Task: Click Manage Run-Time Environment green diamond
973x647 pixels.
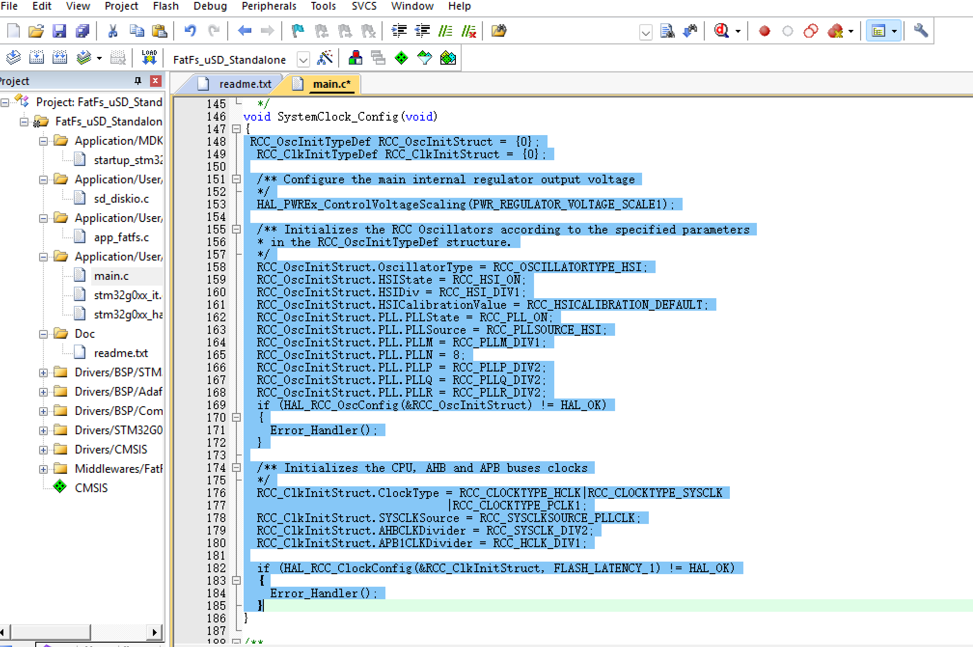Action: tap(401, 58)
